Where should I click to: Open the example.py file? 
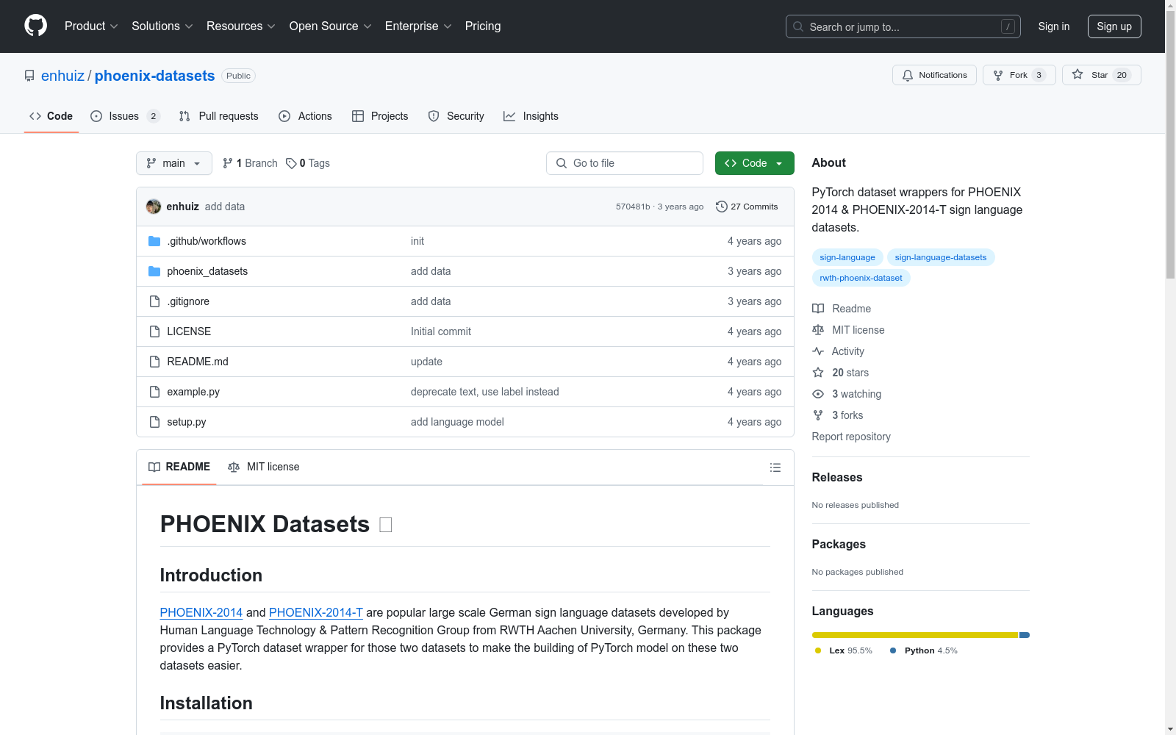point(193,392)
